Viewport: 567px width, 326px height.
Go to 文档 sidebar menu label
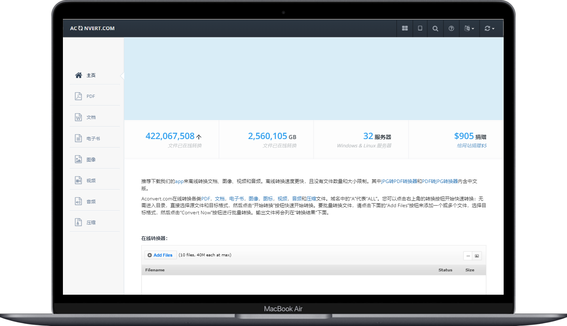click(x=91, y=117)
